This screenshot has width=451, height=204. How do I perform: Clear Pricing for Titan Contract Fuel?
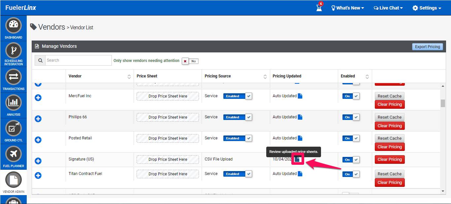(390, 183)
